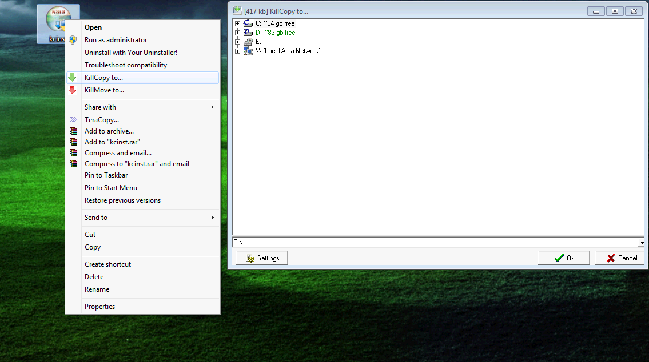The width and height of the screenshot is (649, 362).
Task: Click the WinRAR icon beside Add to archive
Action: coord(73,131)
